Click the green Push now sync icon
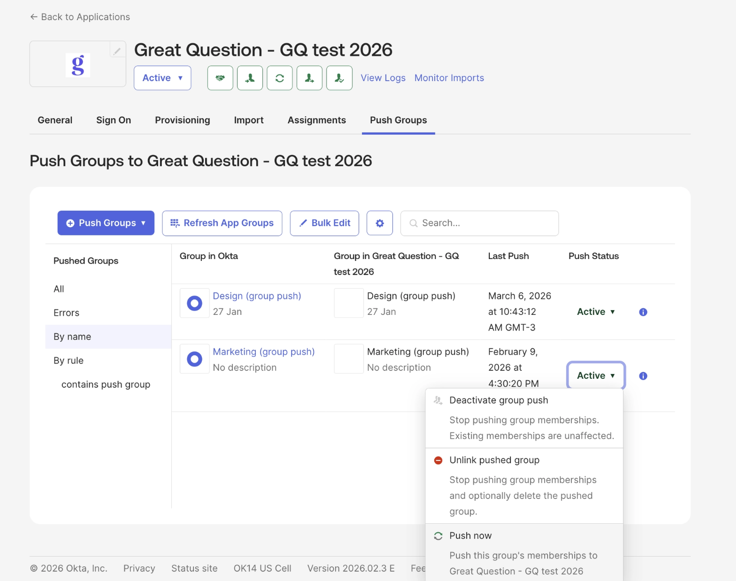This screenshot has width=736, height=581. point(438,536)
